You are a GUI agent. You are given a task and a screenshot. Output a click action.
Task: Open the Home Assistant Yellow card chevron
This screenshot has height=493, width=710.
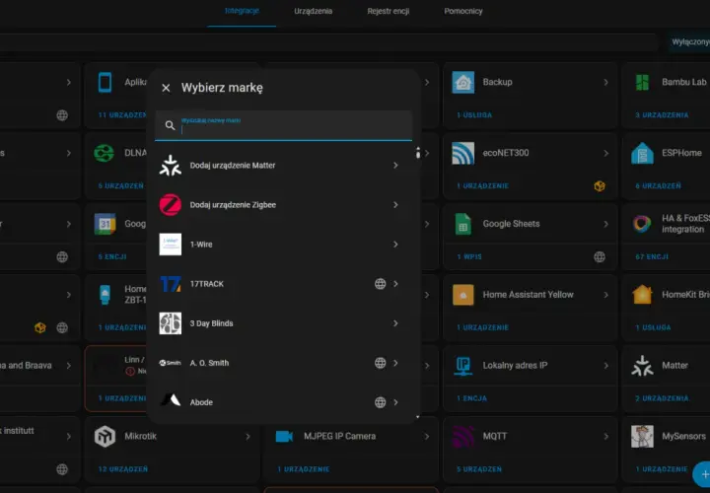pyautogui.click(x=605, y=295)
